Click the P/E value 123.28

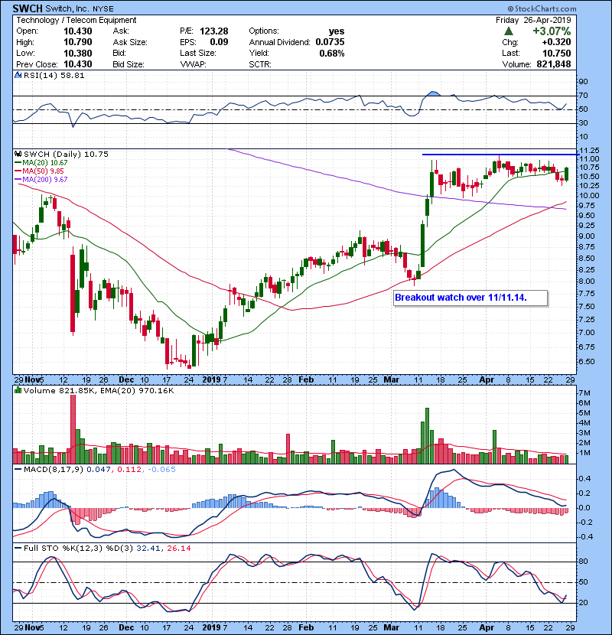[214, 31]
